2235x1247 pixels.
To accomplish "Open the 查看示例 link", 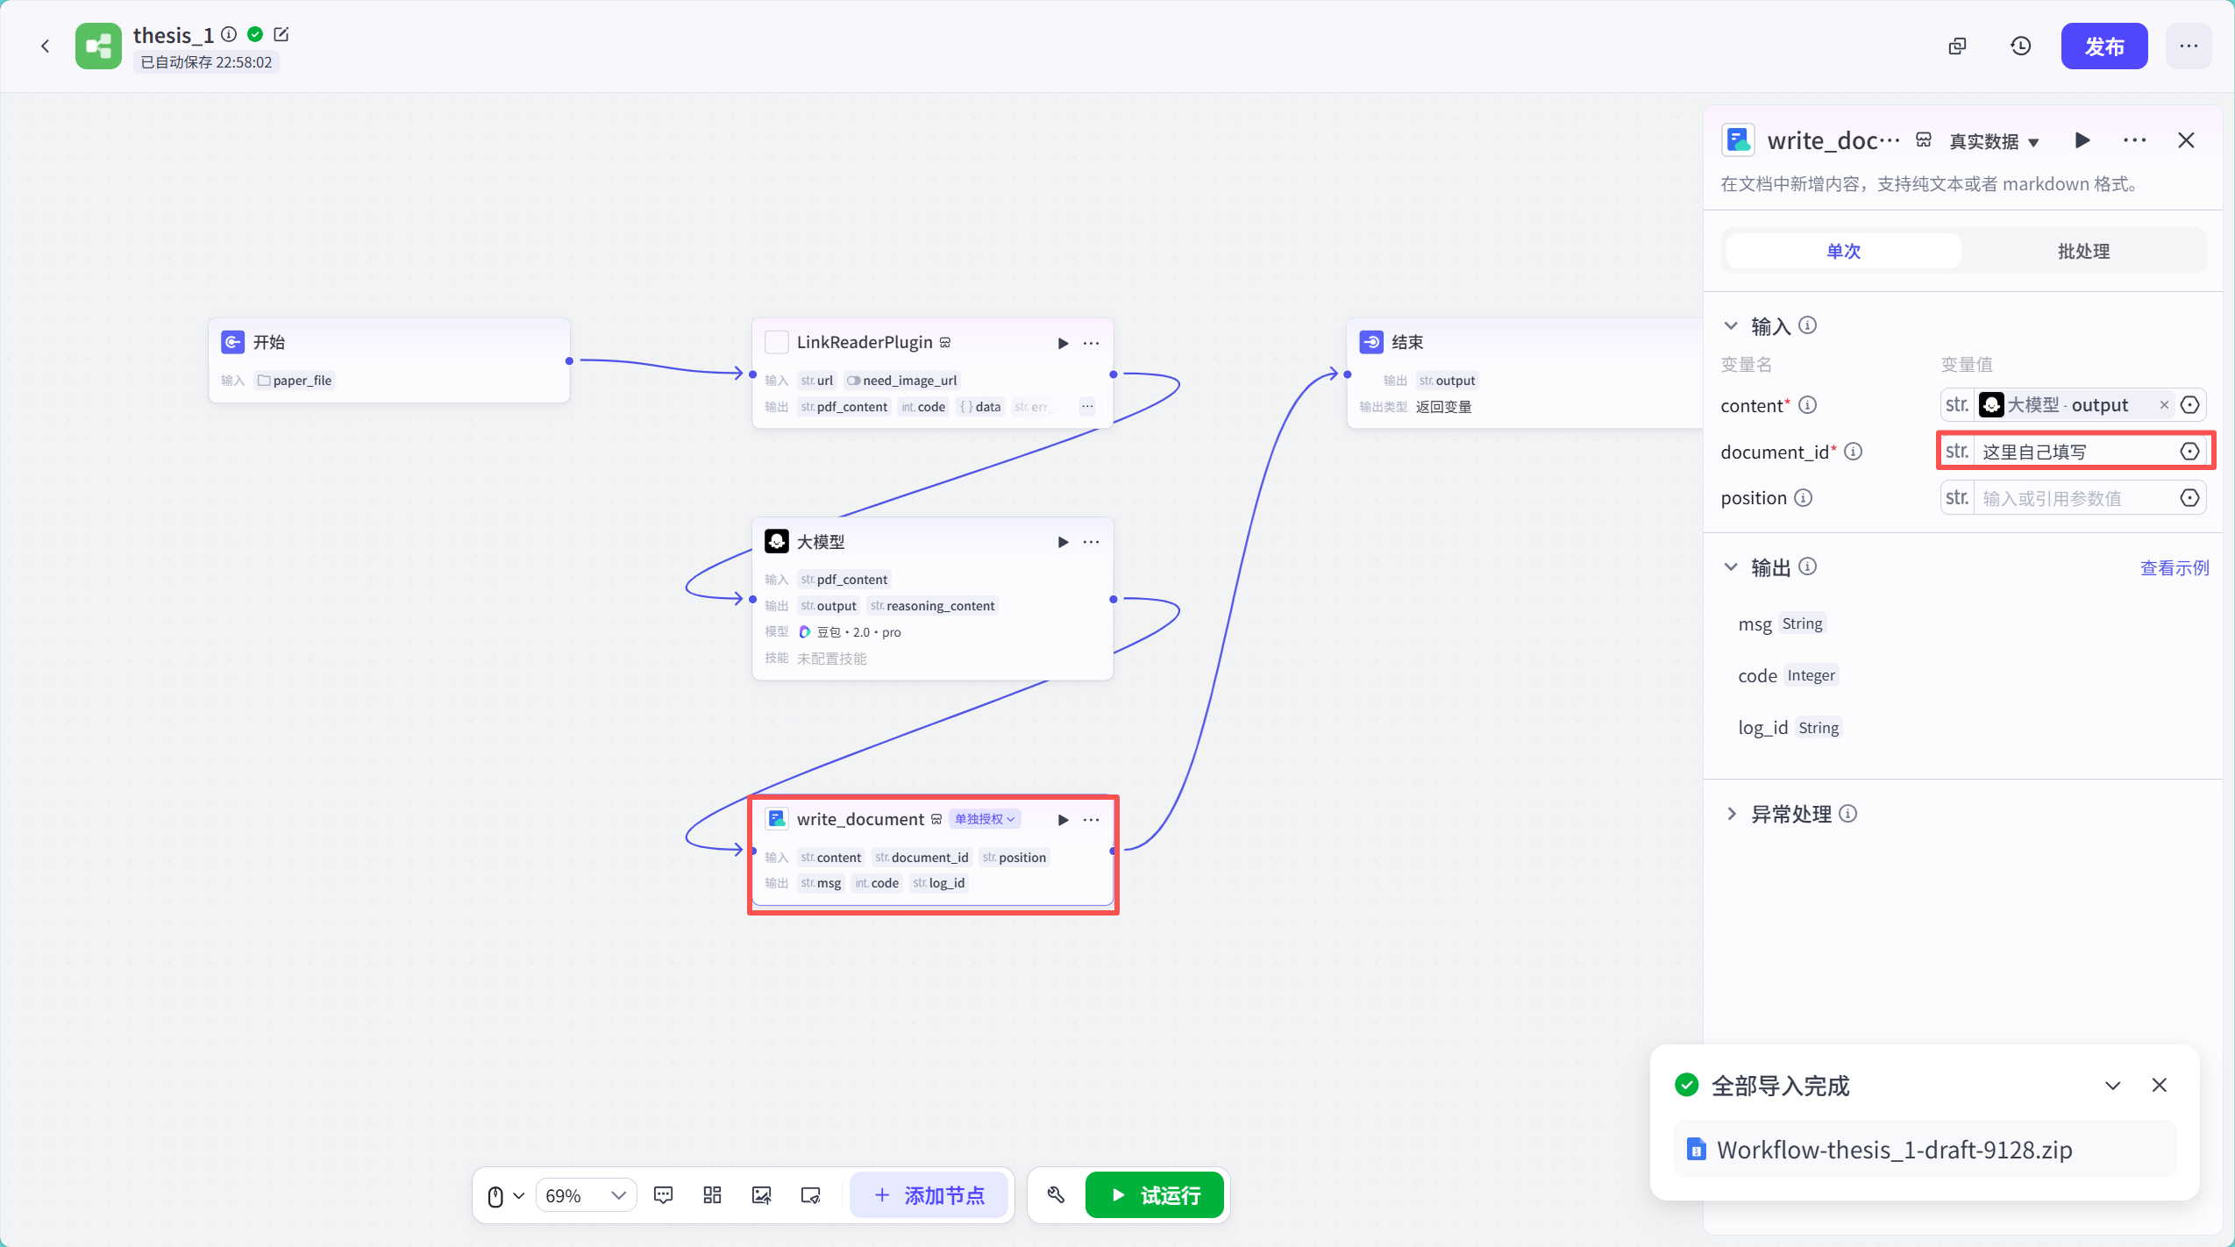I will (2174, 567).
